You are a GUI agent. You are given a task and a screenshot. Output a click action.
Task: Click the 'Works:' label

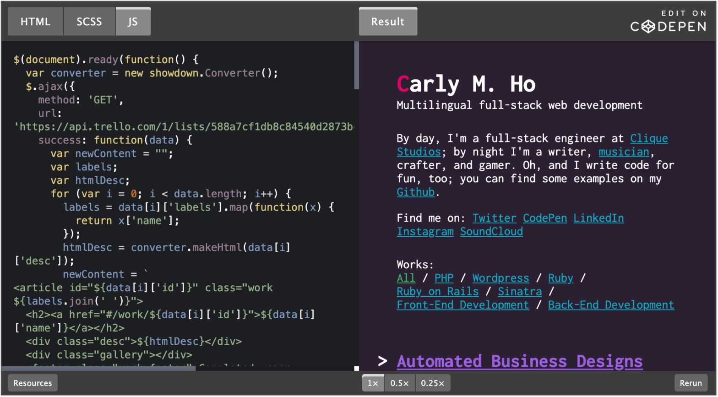(x=415, y=265)
